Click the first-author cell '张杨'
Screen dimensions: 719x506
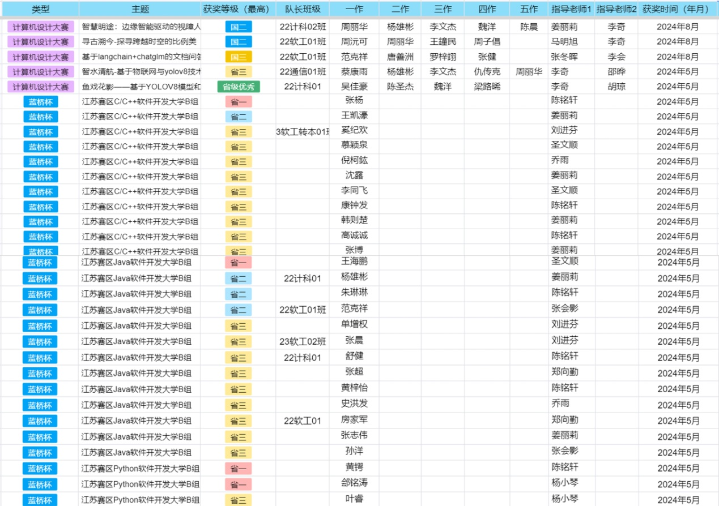[x=354, y=100]
